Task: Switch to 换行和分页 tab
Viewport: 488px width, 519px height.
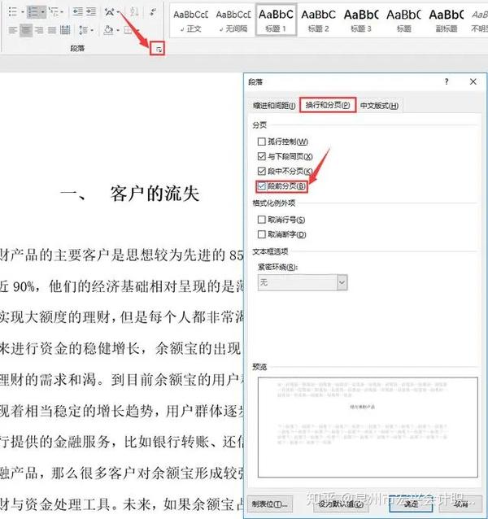Action: [x=328, y=105]
